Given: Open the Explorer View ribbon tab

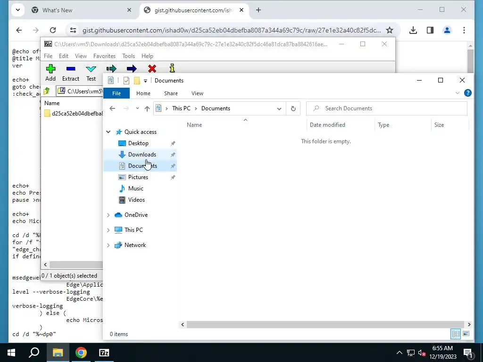Looking at the screenshot, I should pos(197,93).
